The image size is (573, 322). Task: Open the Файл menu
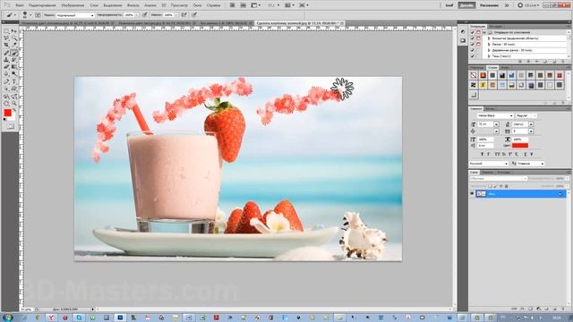(x=20, y=5)
